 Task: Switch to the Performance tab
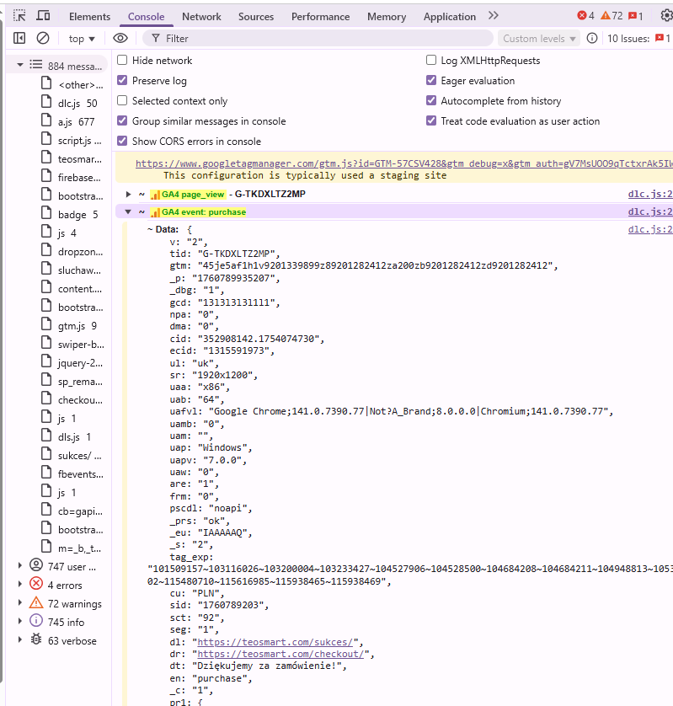321,17
